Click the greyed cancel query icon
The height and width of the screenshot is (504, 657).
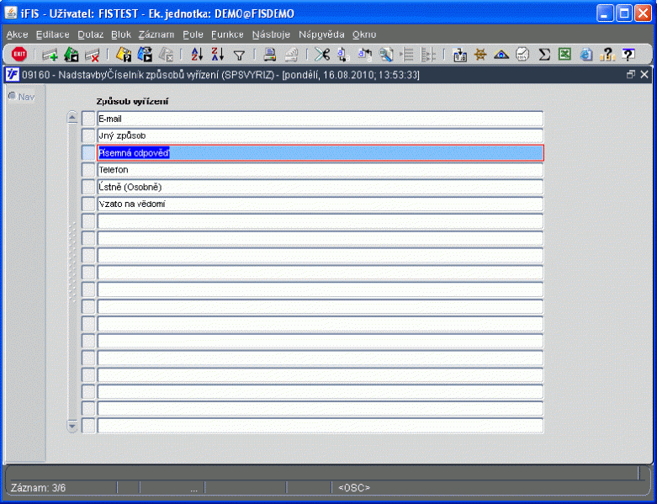(x=166, y=55)
